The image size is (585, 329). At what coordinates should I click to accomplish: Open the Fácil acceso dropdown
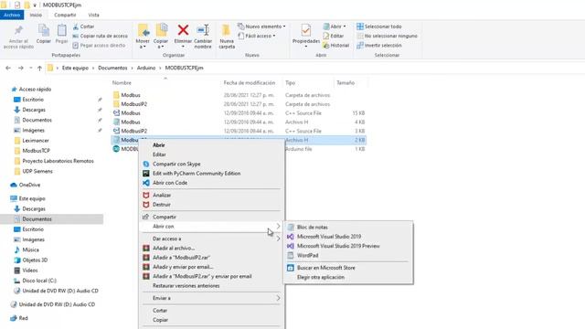[257, 36]
